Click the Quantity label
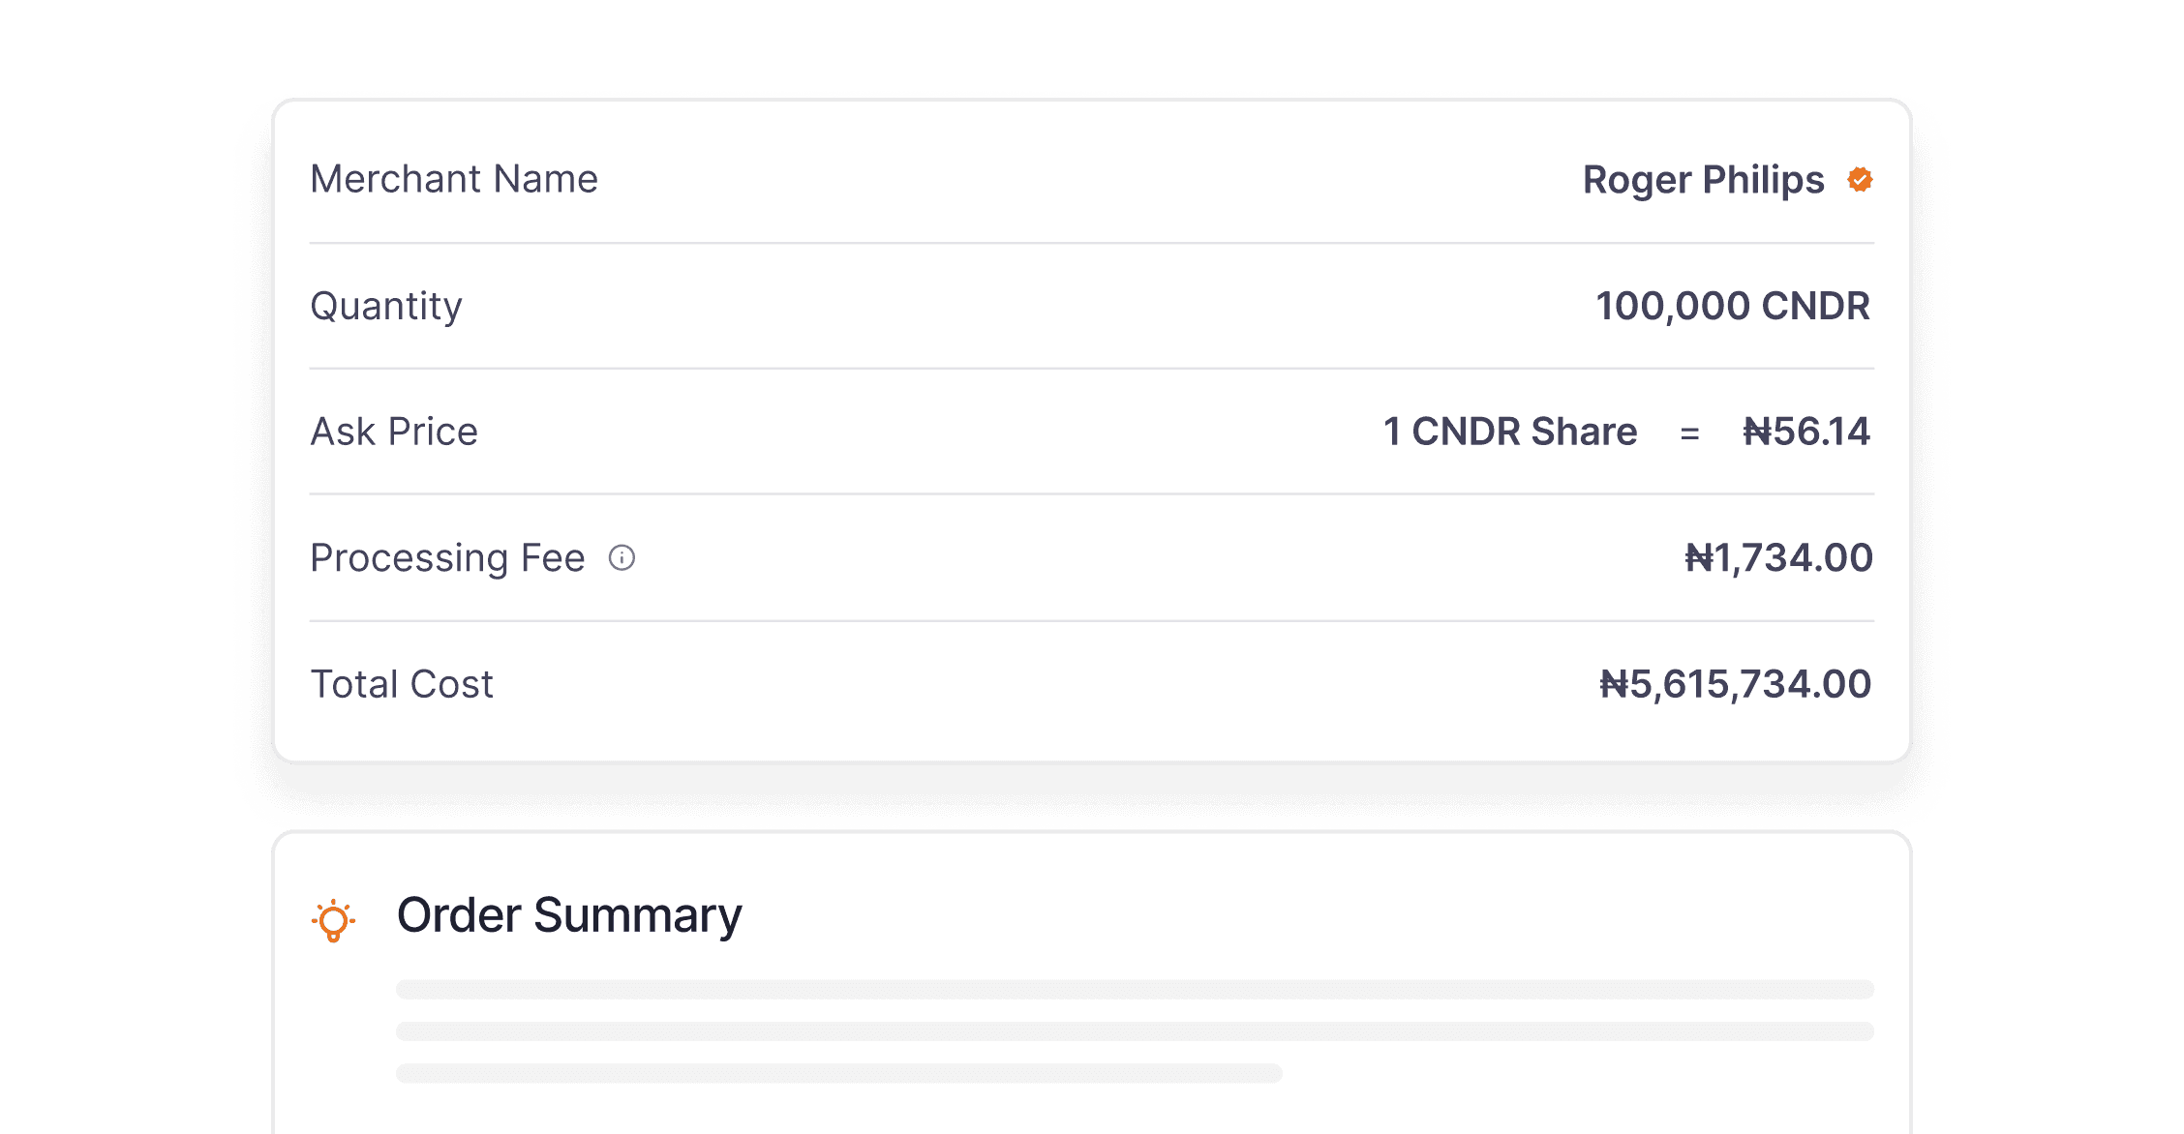Screen dimensions: 2184x1134 click(x=386, y=307)
